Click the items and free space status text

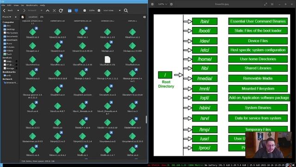pos(38,161)
